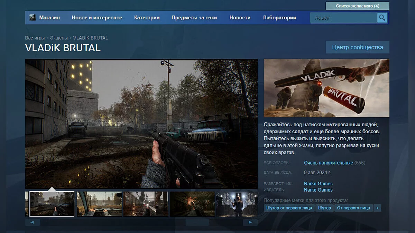Expand more tags with the plus button
415x233 pixels.
(x=377, y=208)
